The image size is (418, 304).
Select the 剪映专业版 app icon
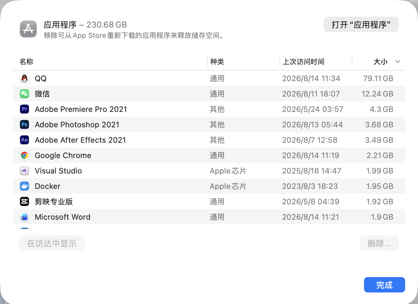24,201
